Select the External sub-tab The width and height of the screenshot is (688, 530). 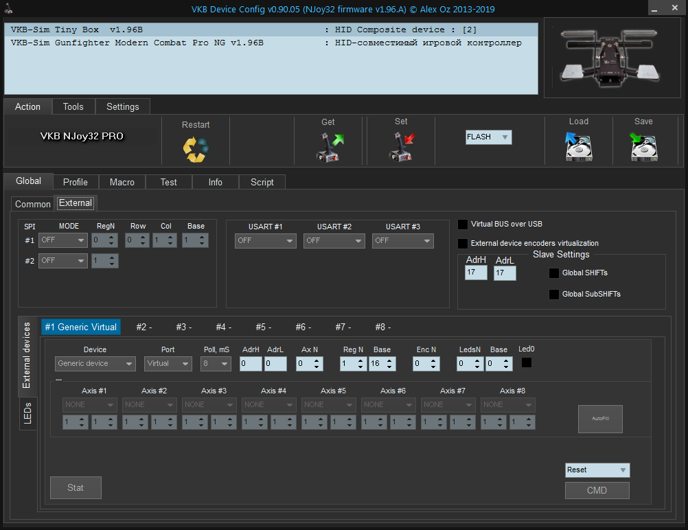76,203
